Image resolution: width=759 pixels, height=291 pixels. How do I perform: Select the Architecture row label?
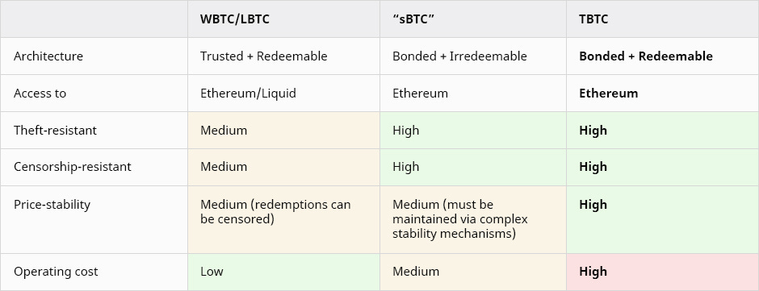click(94, 56)
